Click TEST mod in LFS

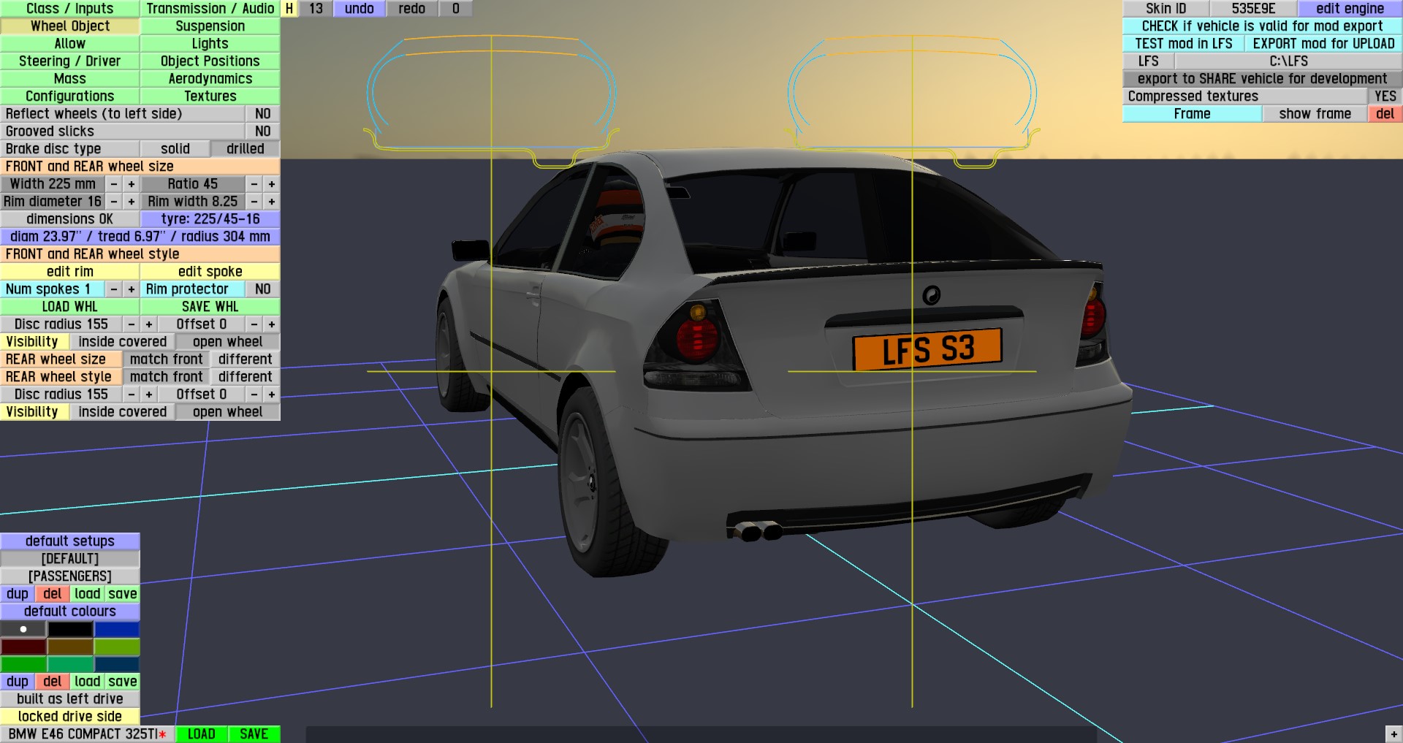(x=1184, y=44)
